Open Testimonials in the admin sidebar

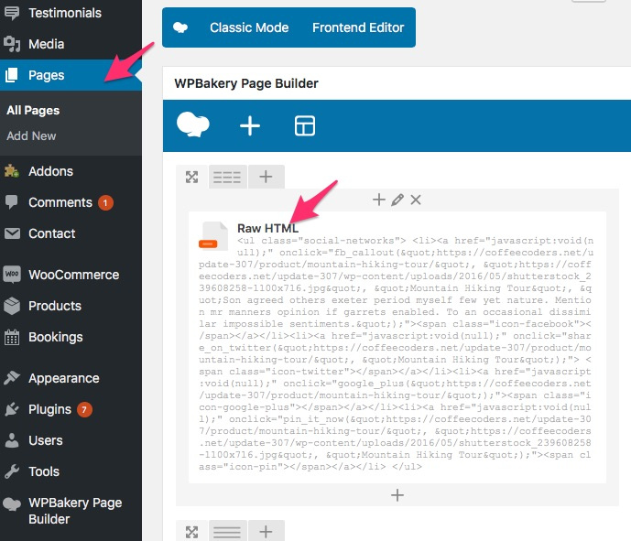coord(65,13)
